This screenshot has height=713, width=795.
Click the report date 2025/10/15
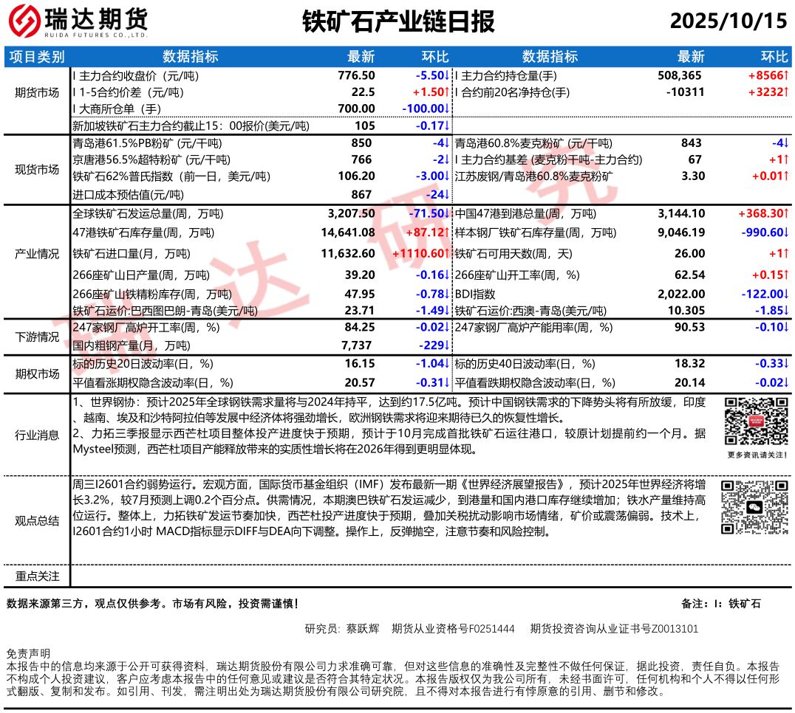coord(729,21)
